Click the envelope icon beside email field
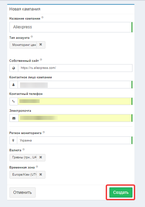This screenshot has width=145, height=207. tap(14, 118)
